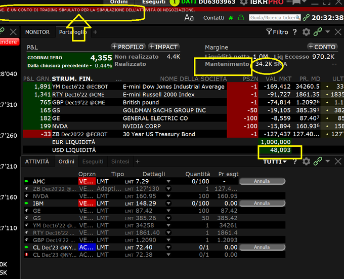This screenshot has width=344, height=279.
Task: Expand the ZB Dec20'22 order details arrow
Action: [x=168, y=188]
